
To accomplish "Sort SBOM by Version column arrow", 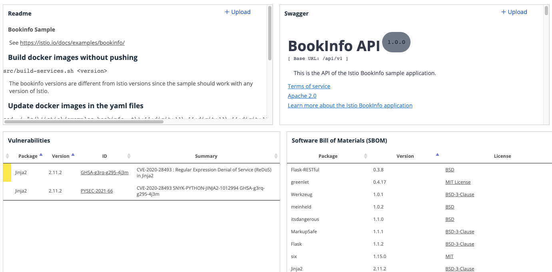I will point(437,155).
